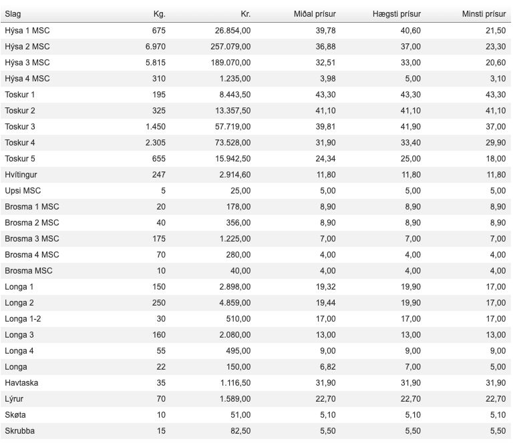The image size is (517, 445).
Task: Click the Brosma 3 MSC row label
Action: (x=31, y=239)
